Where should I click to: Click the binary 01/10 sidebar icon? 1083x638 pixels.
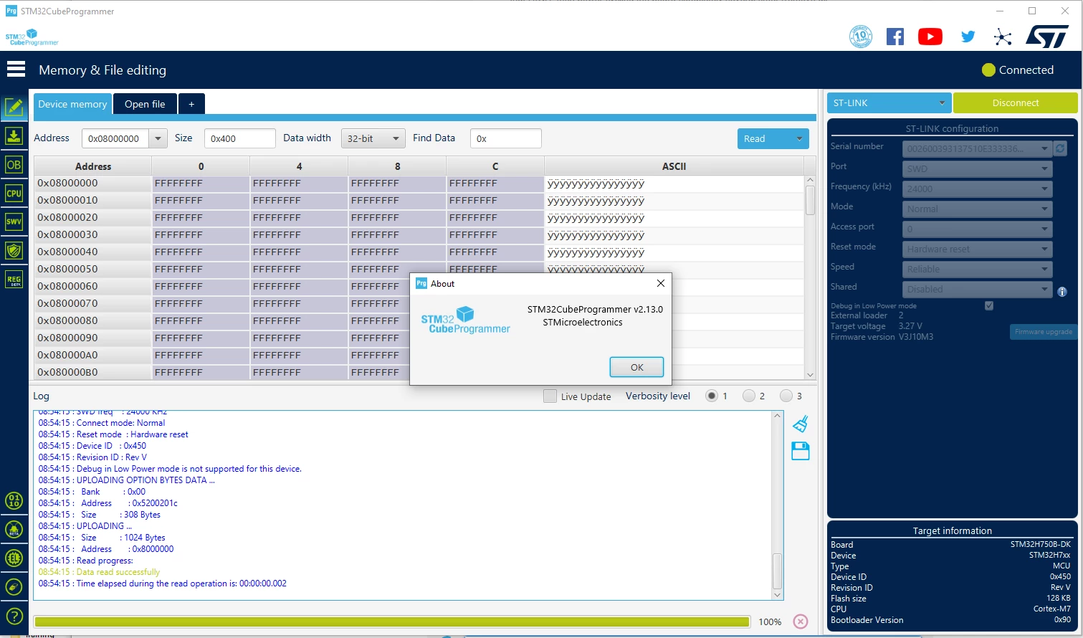coord(14,500)
